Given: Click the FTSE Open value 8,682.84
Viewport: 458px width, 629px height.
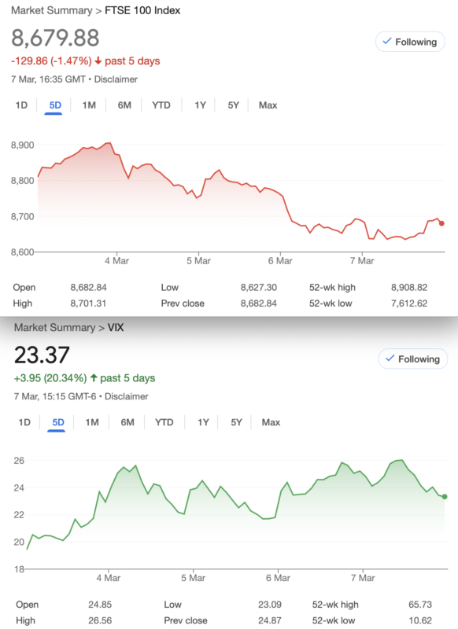Looking at the screenshot, I should tap(88, 288).
